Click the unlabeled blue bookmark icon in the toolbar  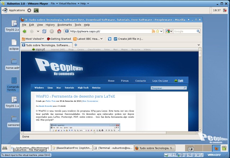click(110, 39)
